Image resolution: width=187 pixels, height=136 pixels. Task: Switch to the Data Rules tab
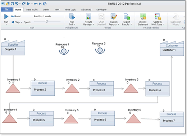pos(32,10)
